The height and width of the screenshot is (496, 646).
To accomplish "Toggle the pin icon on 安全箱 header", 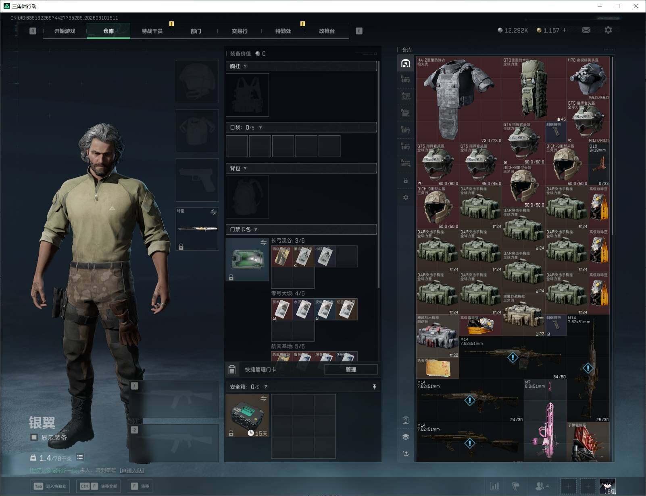I will click(x=374, y=387).
